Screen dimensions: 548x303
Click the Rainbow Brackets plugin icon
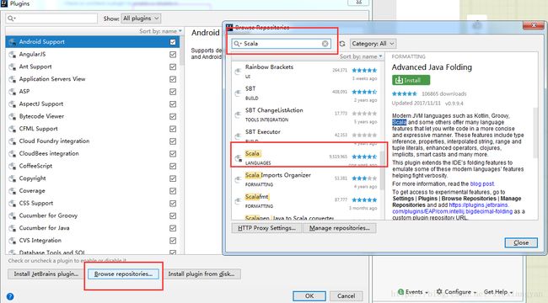pos(238,72)
